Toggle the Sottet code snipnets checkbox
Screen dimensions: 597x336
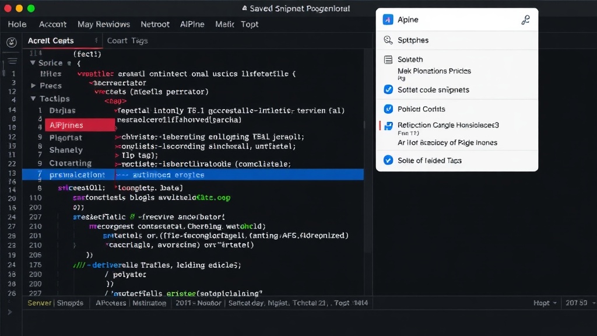388,89
